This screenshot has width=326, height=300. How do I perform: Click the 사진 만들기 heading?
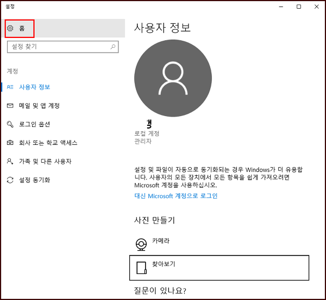[x=154, y=220]
